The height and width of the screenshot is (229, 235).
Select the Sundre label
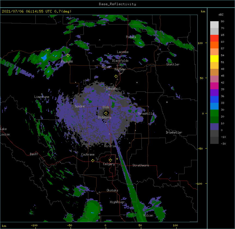point(80,106)
